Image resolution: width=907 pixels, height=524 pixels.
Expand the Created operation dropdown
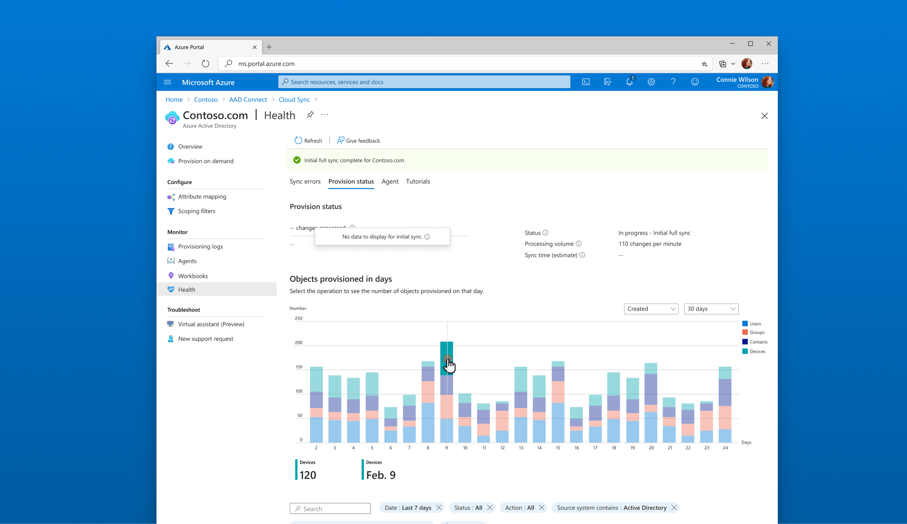[651, 309]
